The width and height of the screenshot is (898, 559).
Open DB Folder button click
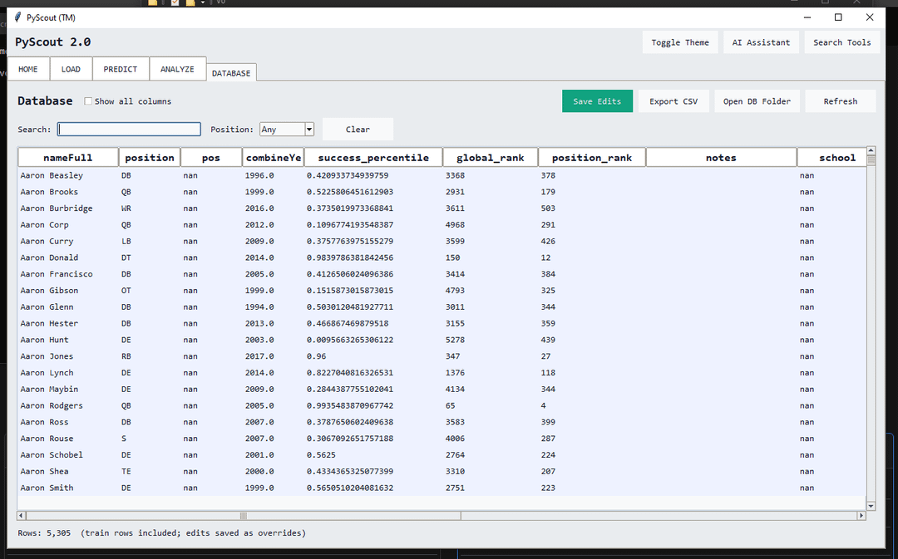click(x=757, y=101)
